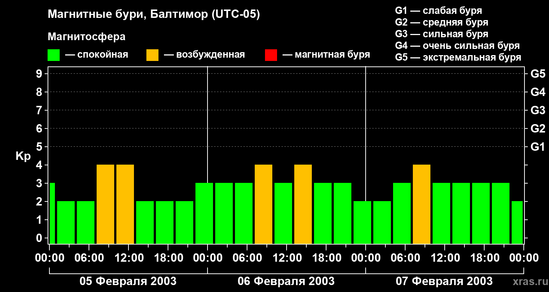This screenshot has height=292, width=549.
Task: Select the "G4 — очень сильная буря" legend line
Action: click(457, 46)
